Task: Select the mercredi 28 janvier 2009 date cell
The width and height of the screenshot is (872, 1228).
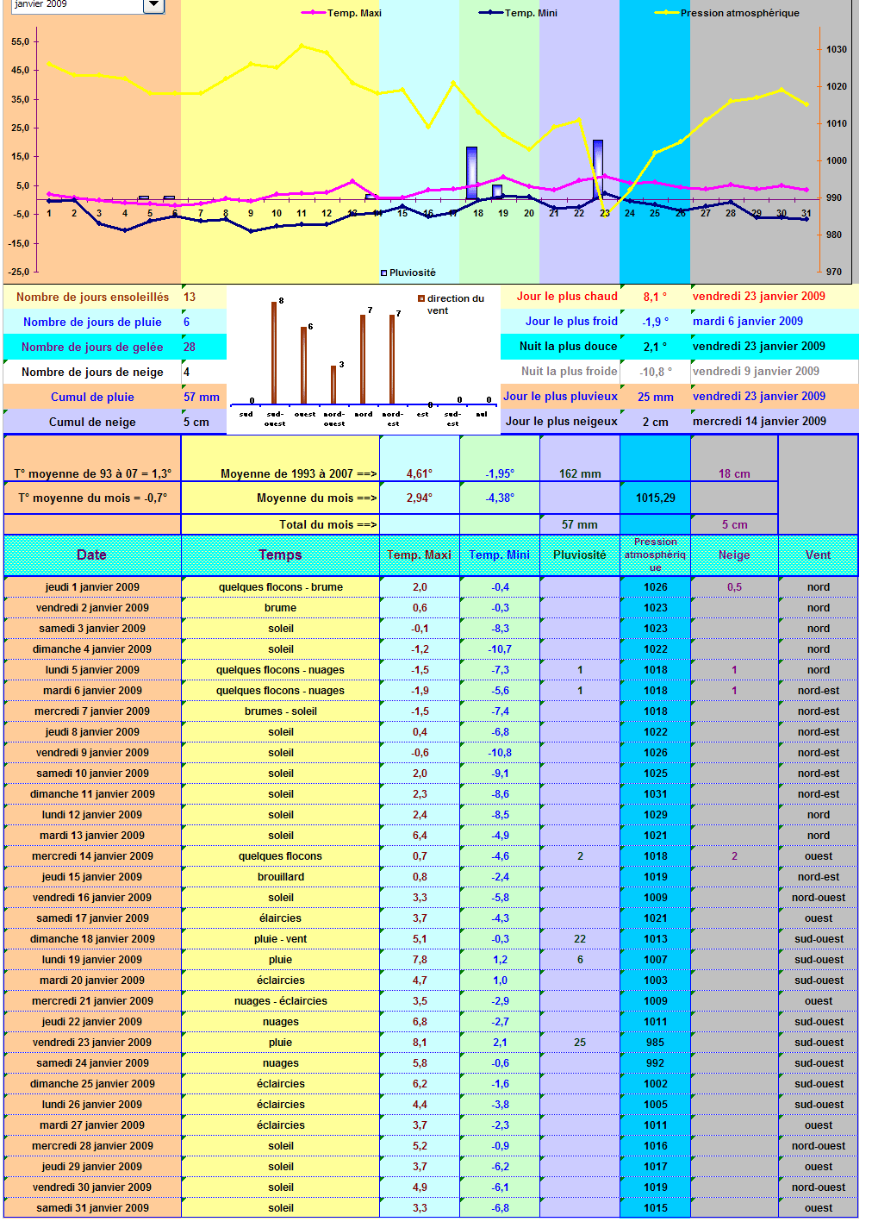Action: (92, 1146)
